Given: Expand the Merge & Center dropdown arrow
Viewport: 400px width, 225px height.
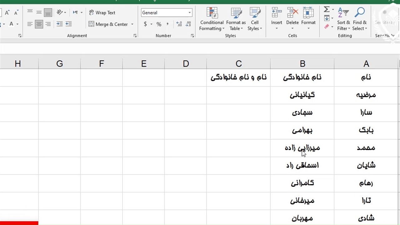Looking at the screenshot, I should [x=132, y=24].
